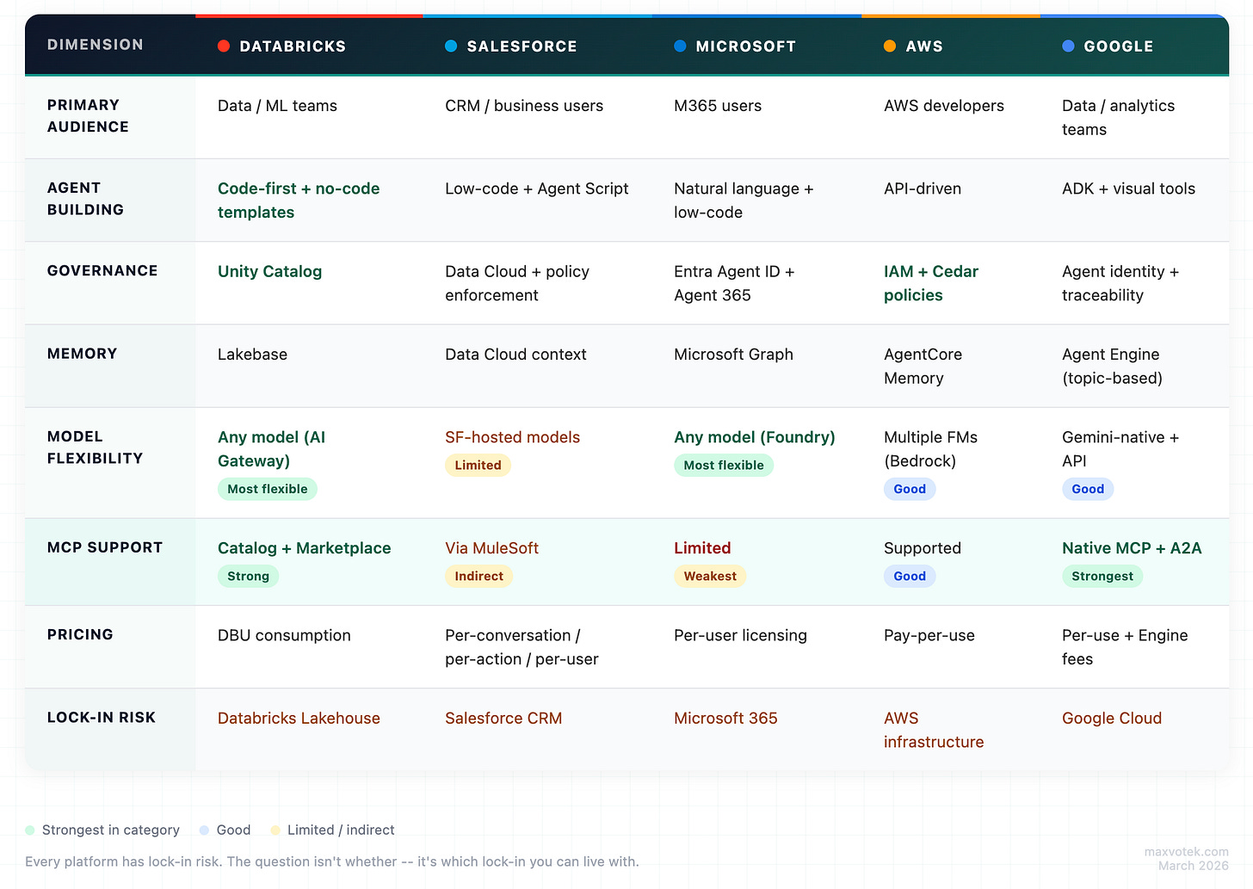Click the M365 users audience cell
The width and height of the screenshot is (1253, 889).
[718, 106]
